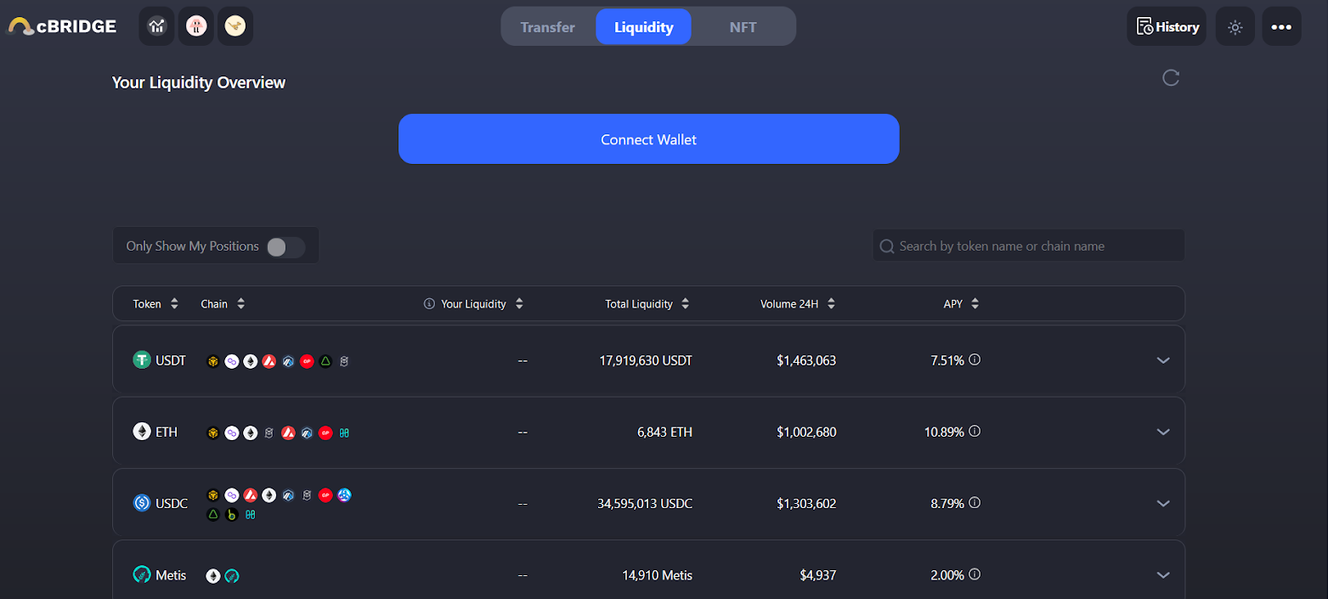Toggle Only Show My Positions switch
1328x599 pixels.
point(285,246)
